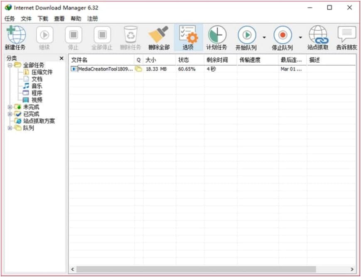This screenshot has height=277, width=361.
Task: Launch the 站点抓取 (Site Grabber) icon
Action: [x=318, y=37]
